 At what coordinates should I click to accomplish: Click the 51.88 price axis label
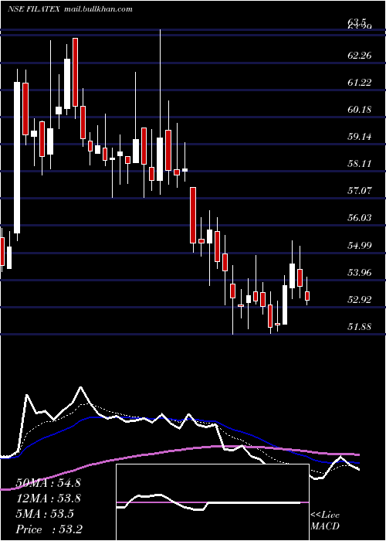[x=360, y=326]
